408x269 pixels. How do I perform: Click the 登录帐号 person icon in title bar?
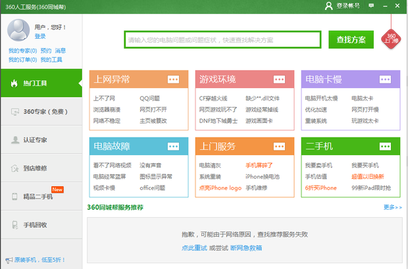pyautogui.click(x=328, y=6)
